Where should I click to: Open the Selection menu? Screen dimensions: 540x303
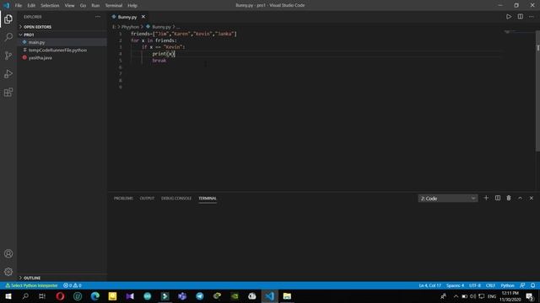(50, 5)
